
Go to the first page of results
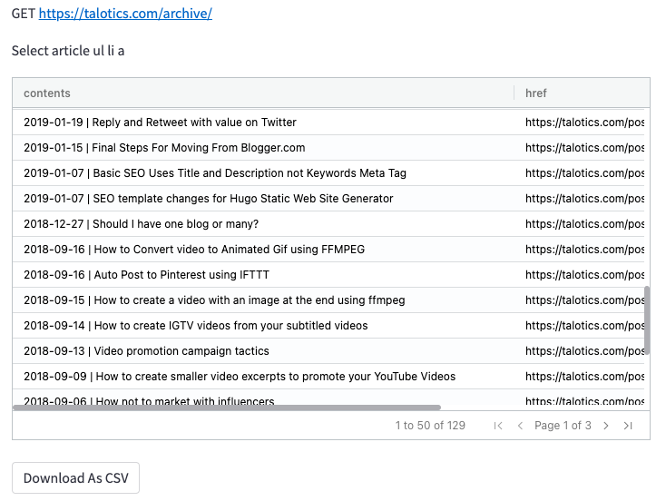tap(498, 426)
